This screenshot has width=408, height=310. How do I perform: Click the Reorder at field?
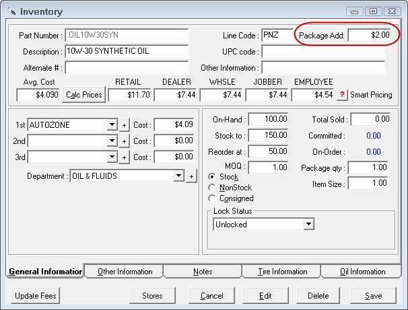269,151
